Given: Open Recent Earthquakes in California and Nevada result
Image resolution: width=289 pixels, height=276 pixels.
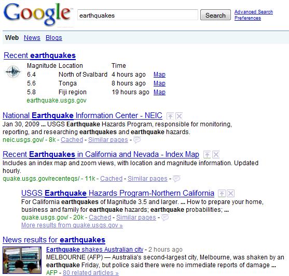Looking at the screenshot, I should (x=101, y=154).
